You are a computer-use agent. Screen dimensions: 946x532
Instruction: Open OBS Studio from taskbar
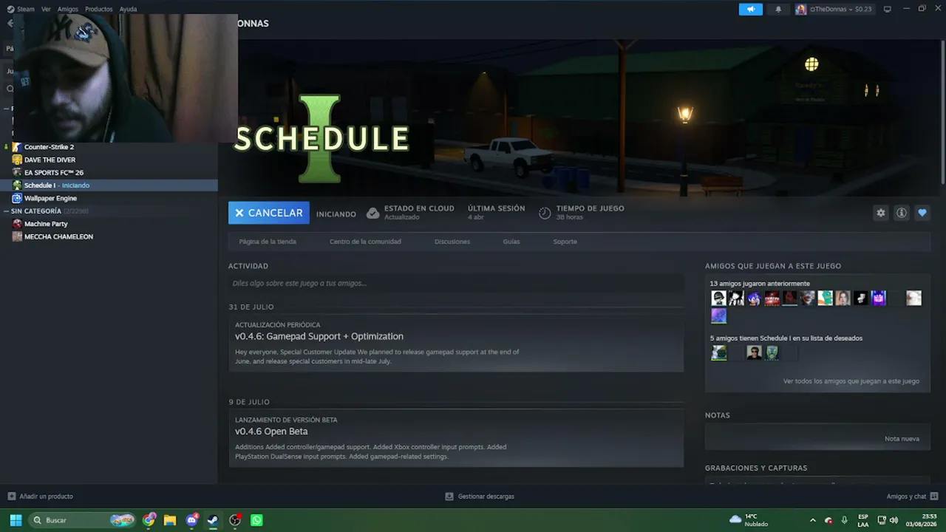point(235,520)
